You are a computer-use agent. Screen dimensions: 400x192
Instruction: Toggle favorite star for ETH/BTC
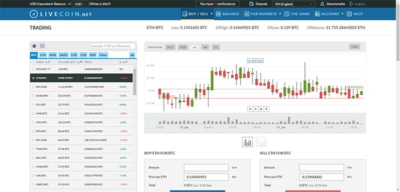tap(33, 78)
